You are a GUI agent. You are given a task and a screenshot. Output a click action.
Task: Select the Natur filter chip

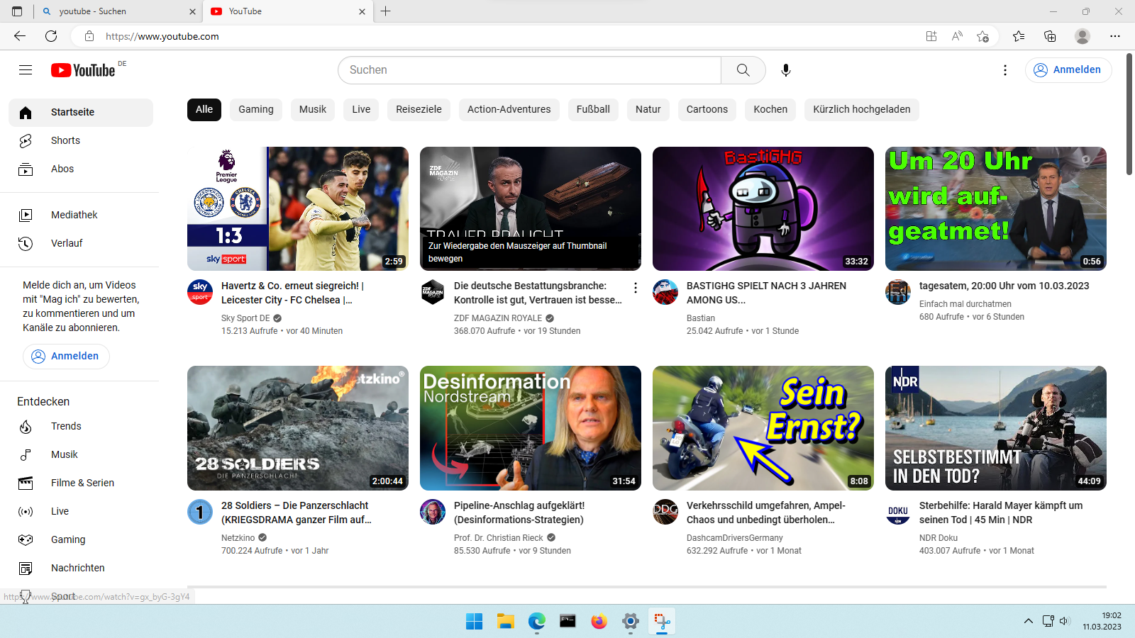click(648, 109)
